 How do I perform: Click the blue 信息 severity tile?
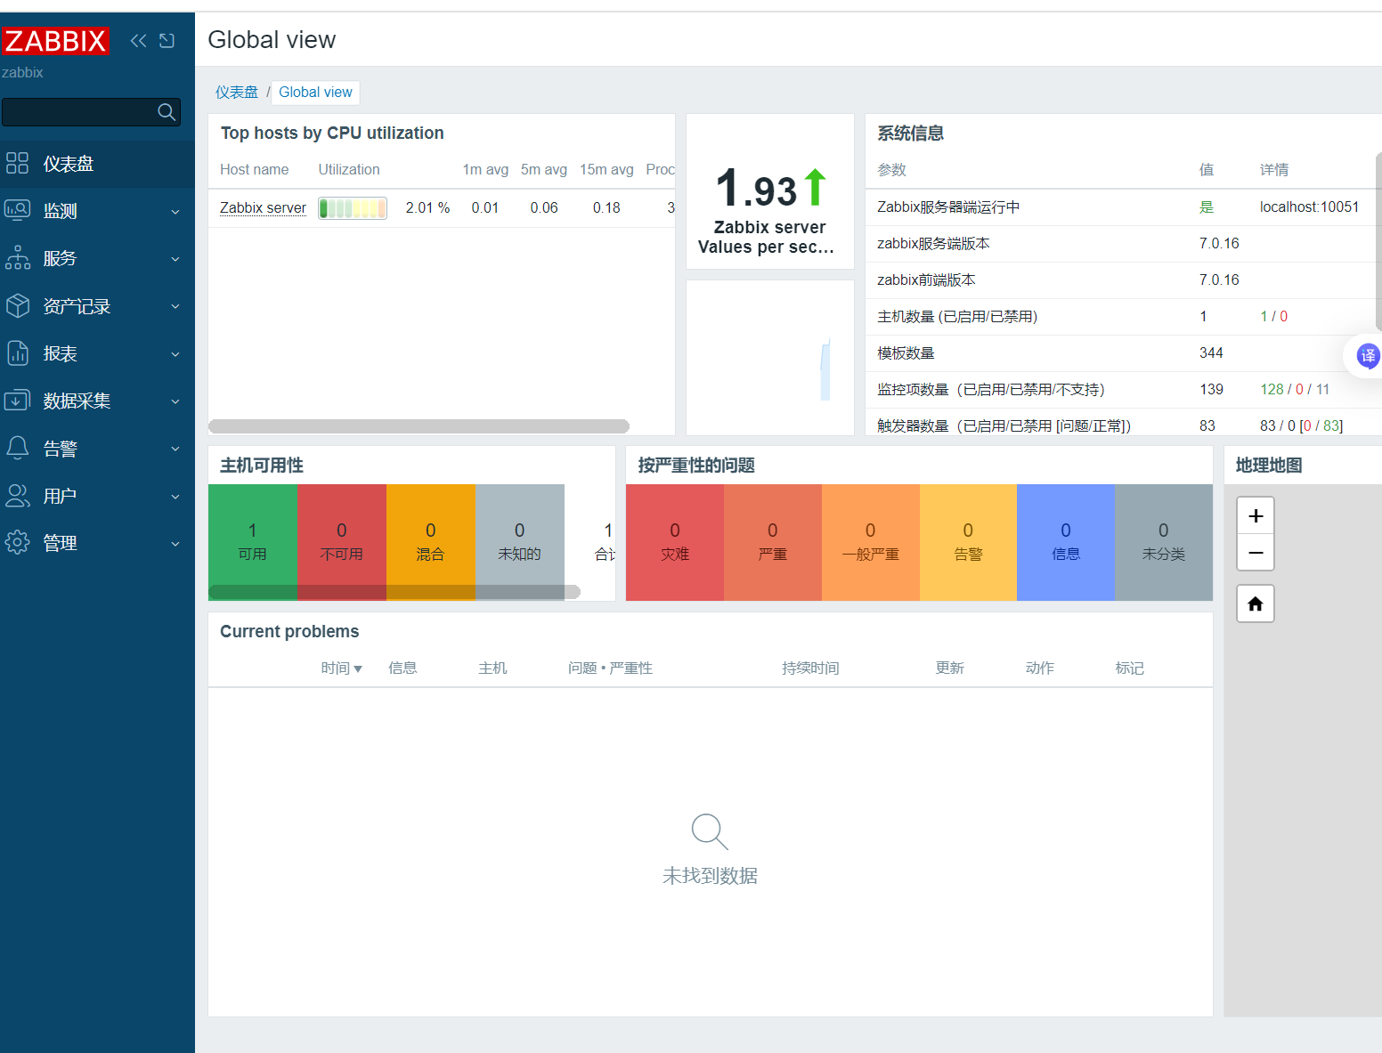pyautogui.click(x=1066, y=542)
